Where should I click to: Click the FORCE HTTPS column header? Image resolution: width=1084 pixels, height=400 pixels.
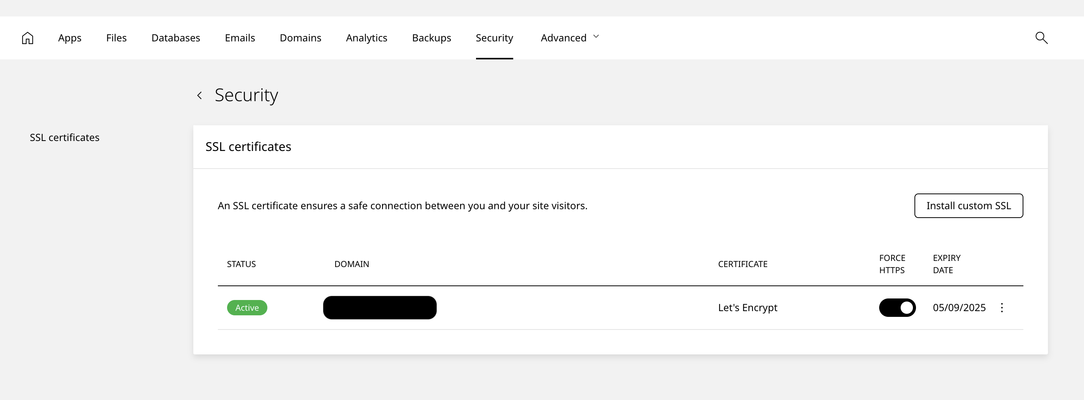(892, 264)
